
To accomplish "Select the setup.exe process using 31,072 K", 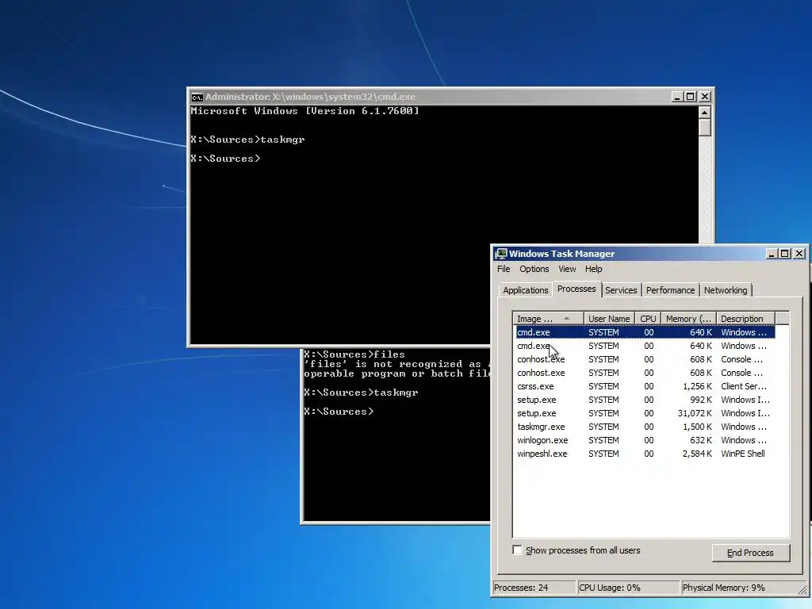I will (645, 412).
